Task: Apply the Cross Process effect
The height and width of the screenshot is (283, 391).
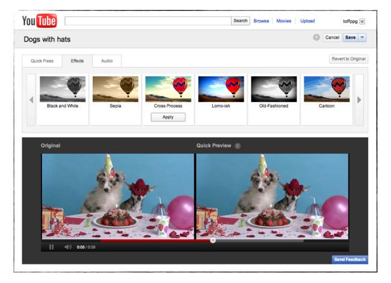Action: coord(168,117)
